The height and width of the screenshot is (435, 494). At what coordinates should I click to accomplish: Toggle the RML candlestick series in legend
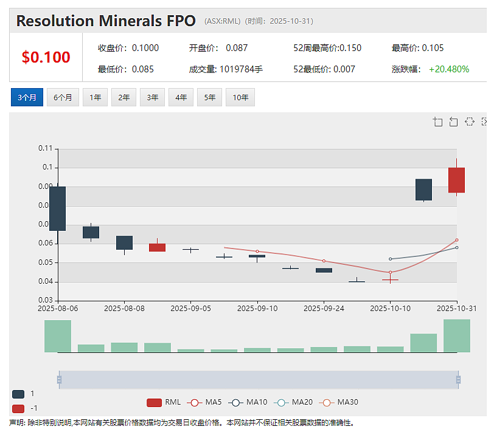164,402
